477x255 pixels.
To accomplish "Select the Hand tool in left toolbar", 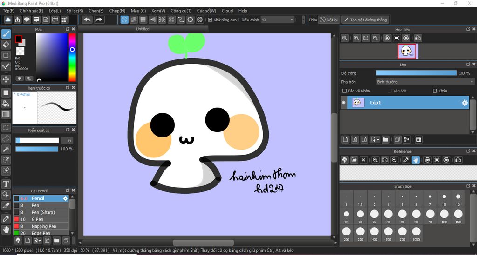I will pyautogui.click(x=6, y=229).
